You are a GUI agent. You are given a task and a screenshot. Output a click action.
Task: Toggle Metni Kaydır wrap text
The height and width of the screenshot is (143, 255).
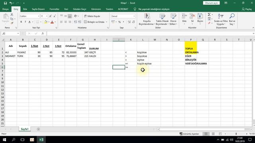[x=92, y=16]
